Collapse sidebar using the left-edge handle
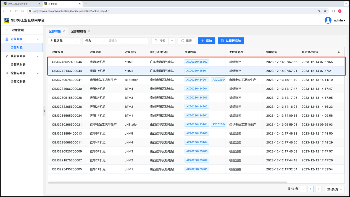The image size is (350, 197). [x=44, y=111]
